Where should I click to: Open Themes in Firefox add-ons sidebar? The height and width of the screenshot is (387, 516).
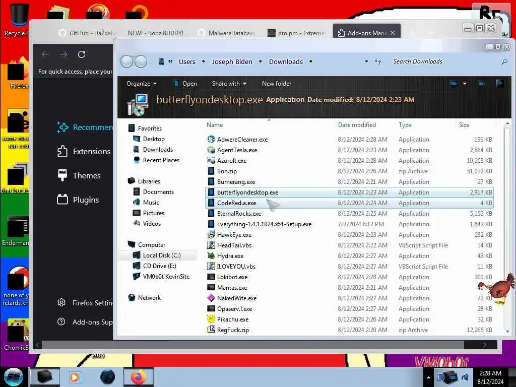click(x=79, y=175)
